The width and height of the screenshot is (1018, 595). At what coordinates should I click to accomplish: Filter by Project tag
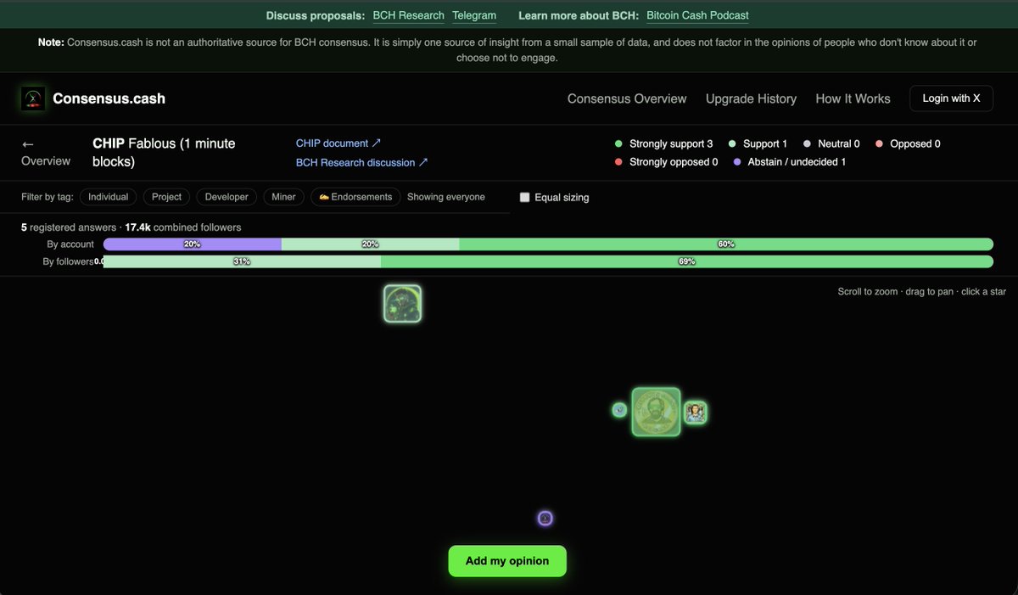(166, 197)
